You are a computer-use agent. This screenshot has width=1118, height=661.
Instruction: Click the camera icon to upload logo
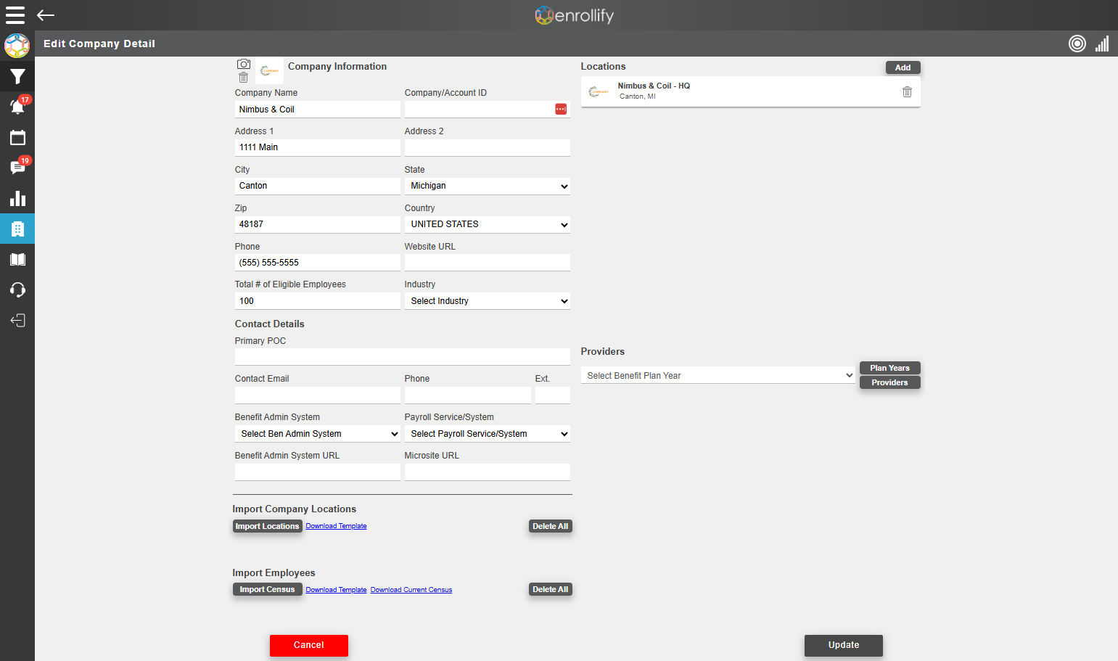244,64
